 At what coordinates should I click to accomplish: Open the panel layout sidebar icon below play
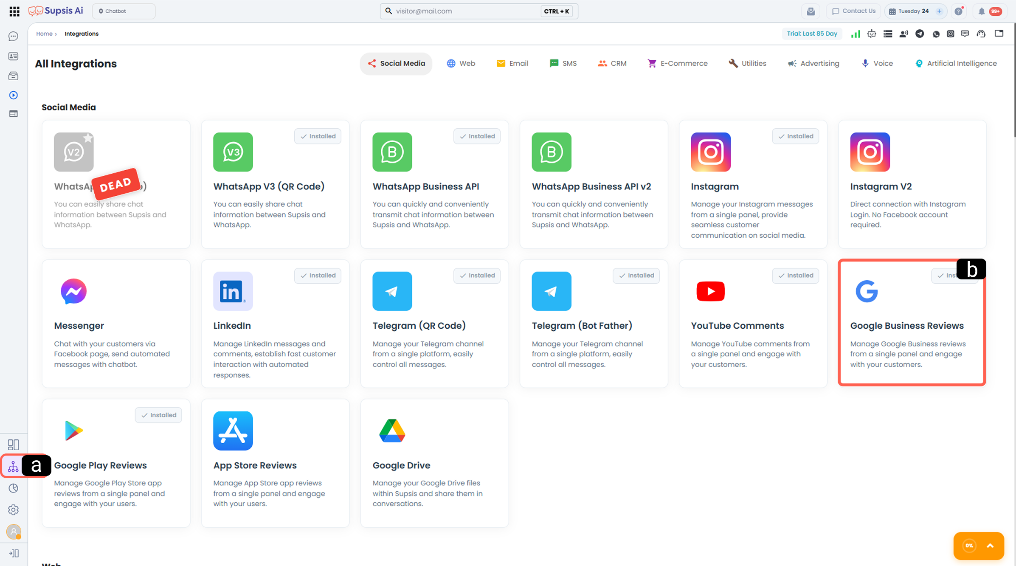coord(14,114)
